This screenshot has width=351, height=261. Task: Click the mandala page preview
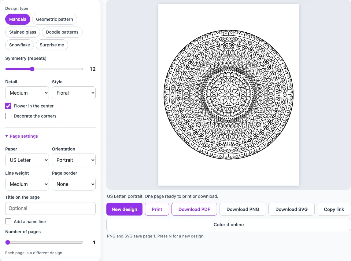click(229, 95)
